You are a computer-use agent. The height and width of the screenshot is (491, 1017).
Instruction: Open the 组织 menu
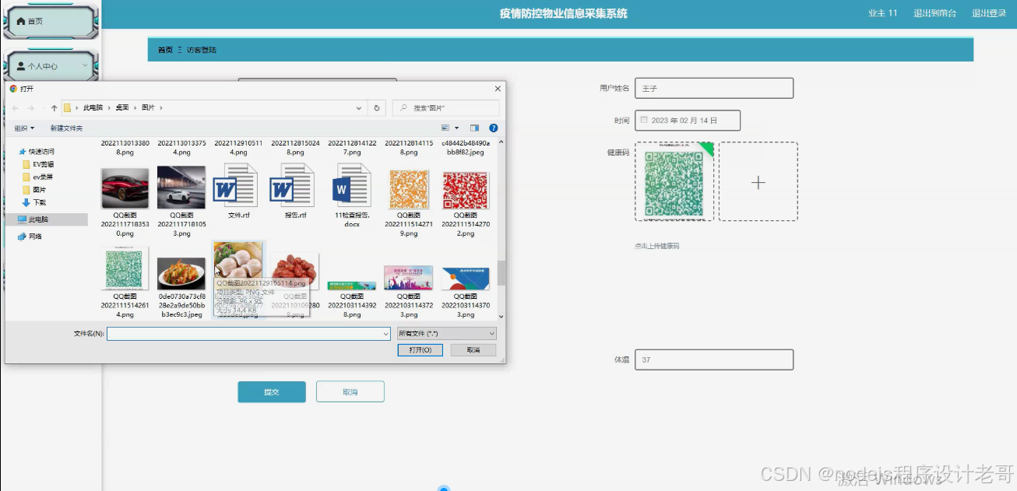24,128
